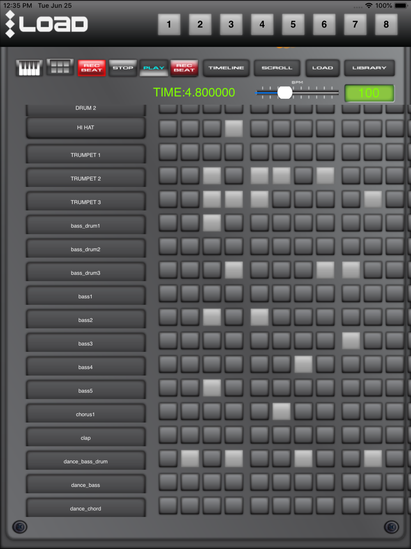Tap the green BPM value field 100

[x=369, y=93]
